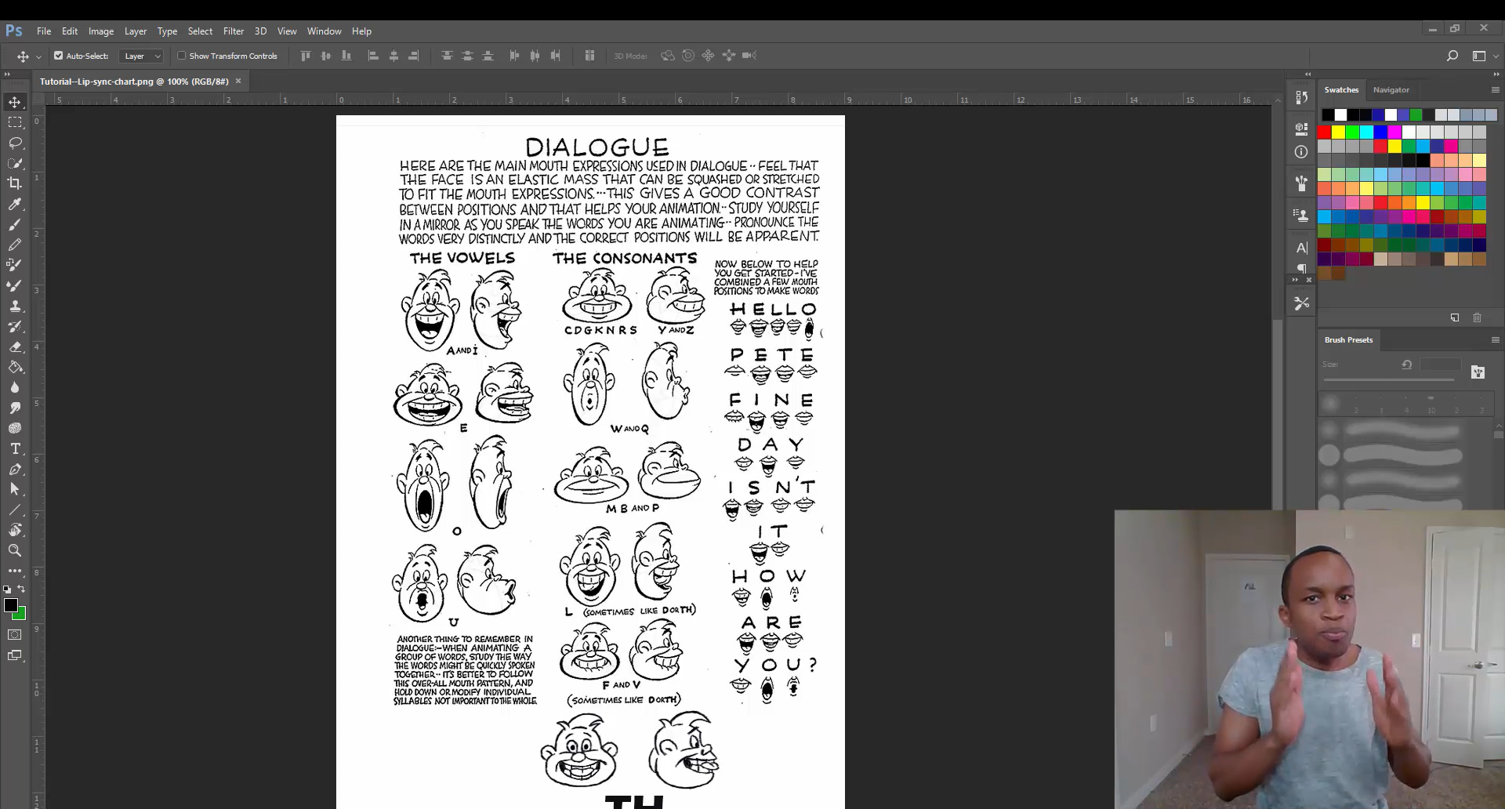Image resolution: width=1505 pixels, height=809 pixels.
Task: Pick the yellow swatch in Swatches panel
Action: pyautogui.click(x=1339, y=132)
